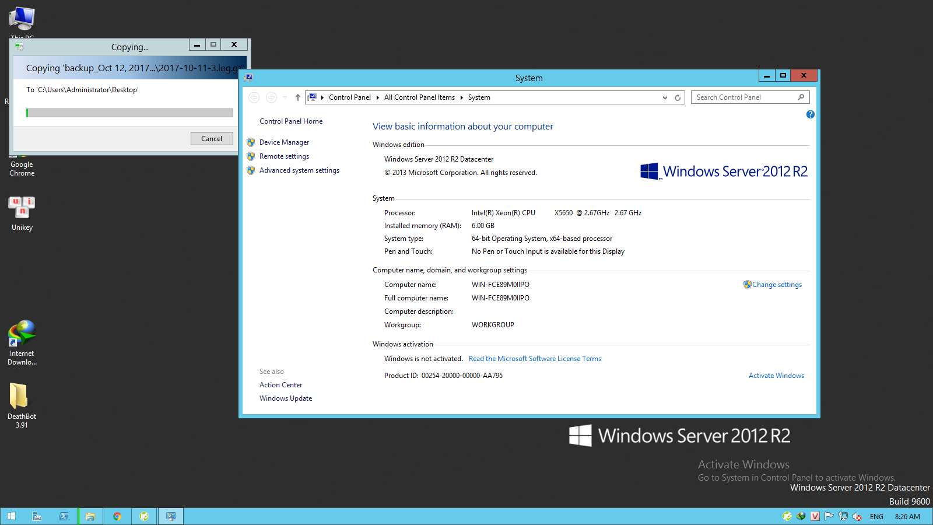This screenshot has width=933, height=525.
Task: Open the Action Center flag tray icon
Action: [x=829, y=516]
